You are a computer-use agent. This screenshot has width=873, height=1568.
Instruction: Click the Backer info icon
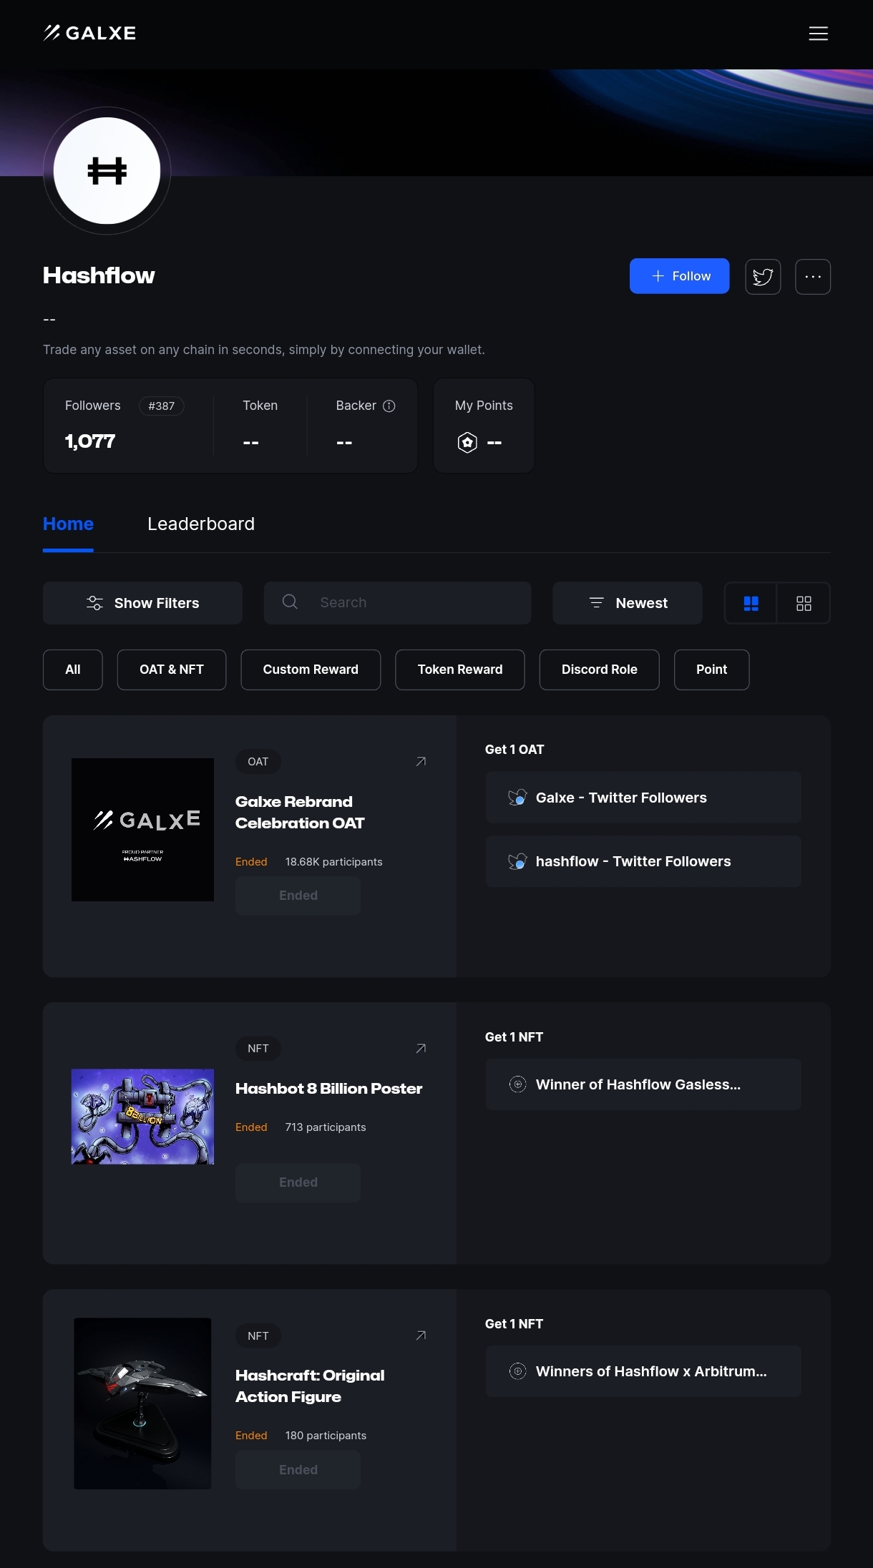pos(389,406)
